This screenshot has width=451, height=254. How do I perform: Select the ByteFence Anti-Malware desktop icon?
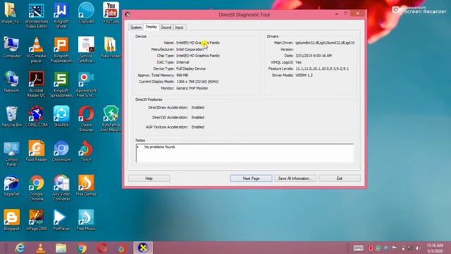(x=111, y=119)
